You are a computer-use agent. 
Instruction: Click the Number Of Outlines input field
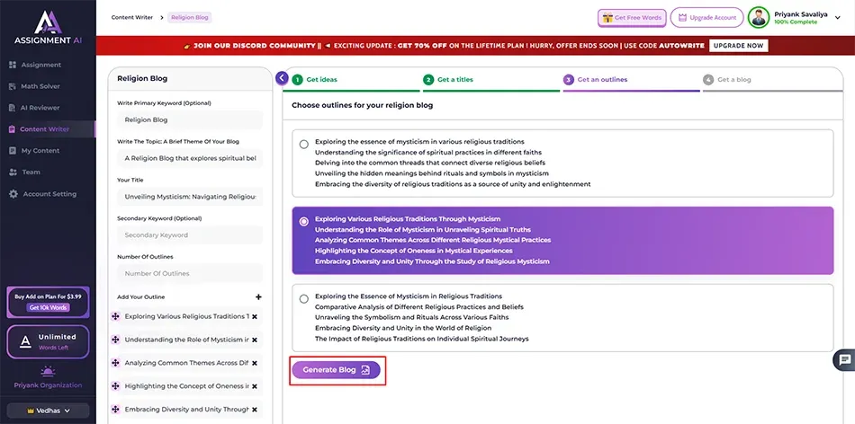pos(190,274)
